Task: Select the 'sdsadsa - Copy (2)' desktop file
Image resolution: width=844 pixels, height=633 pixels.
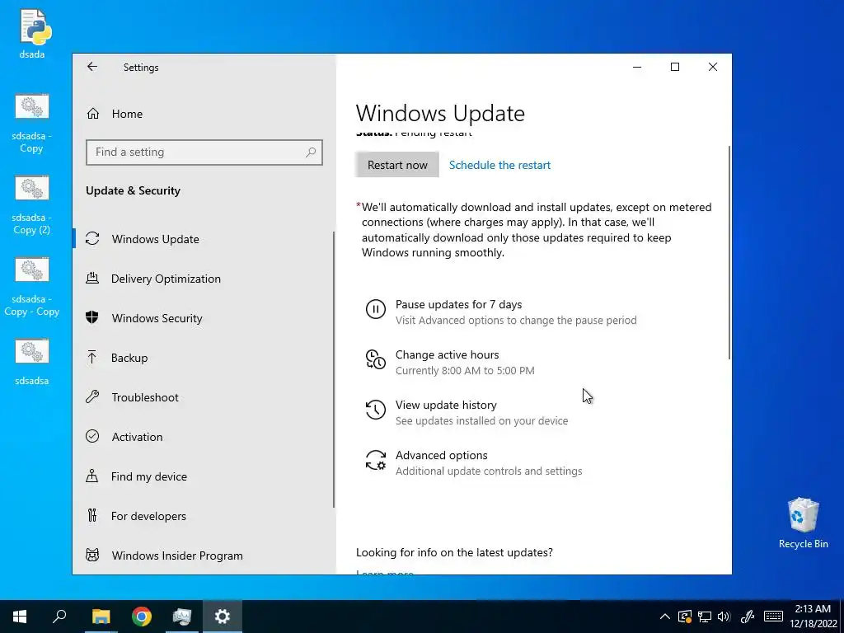Action: (32, 205)
